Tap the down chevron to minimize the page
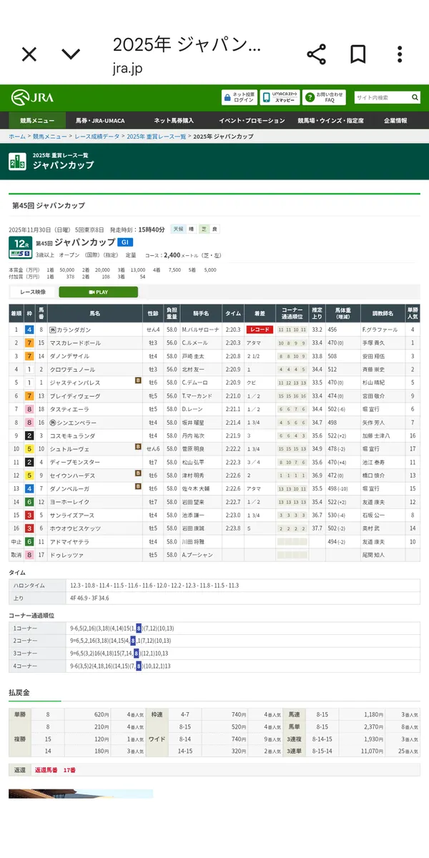 click(x=71, y=54)
